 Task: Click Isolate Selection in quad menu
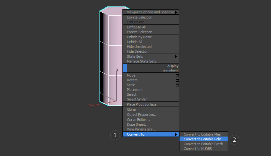click(139, 17)
